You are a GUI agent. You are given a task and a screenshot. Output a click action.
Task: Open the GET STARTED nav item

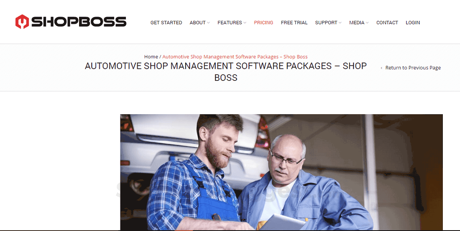click(x=166, y=23)
